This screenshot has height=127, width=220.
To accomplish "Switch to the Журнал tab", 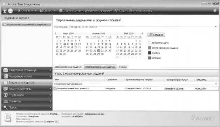I will 123,67.
